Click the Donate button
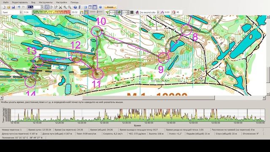Screen dimensions: 270x152 coord(110,7)
